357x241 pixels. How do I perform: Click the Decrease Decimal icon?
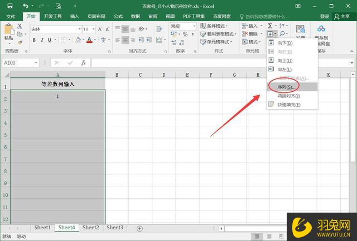[181, 42]
